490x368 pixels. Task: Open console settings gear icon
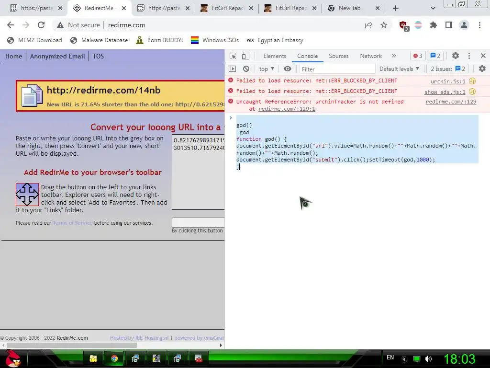[482, 69]
